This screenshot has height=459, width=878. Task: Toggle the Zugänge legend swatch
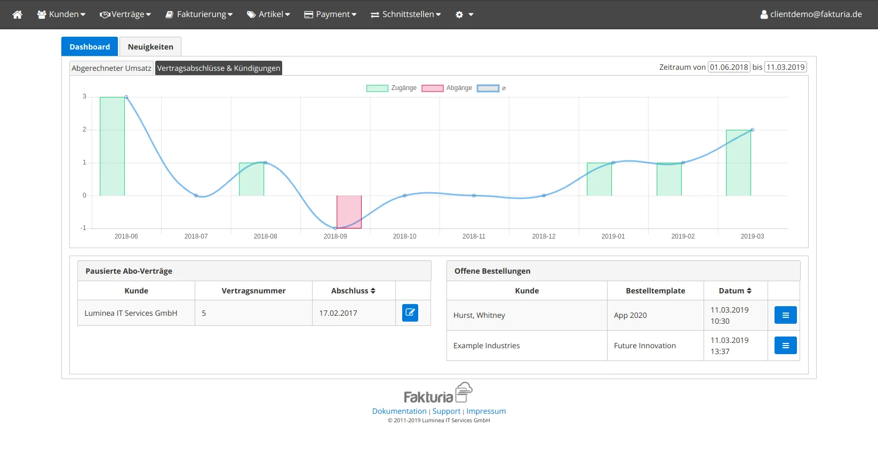(x=377, y=88)
